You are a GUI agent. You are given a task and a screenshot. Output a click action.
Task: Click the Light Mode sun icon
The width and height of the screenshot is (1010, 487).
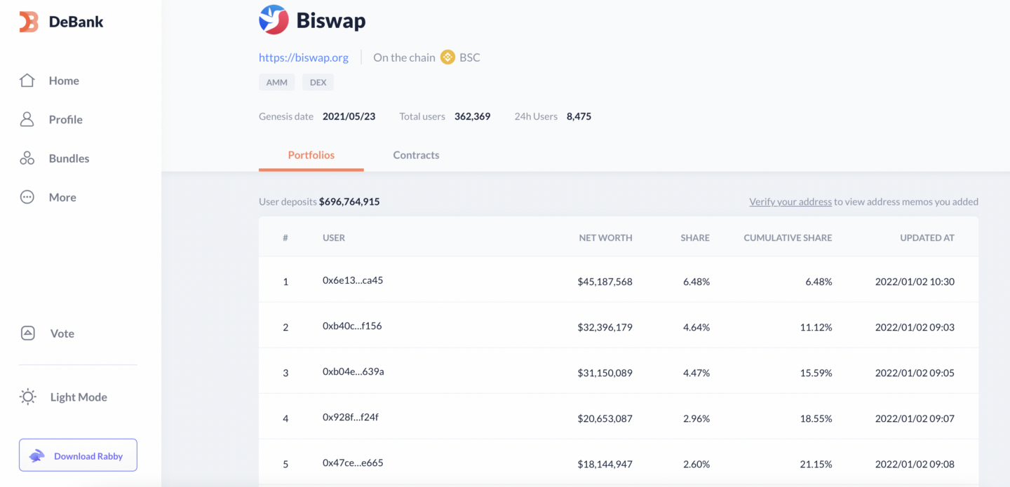[28, 397]
